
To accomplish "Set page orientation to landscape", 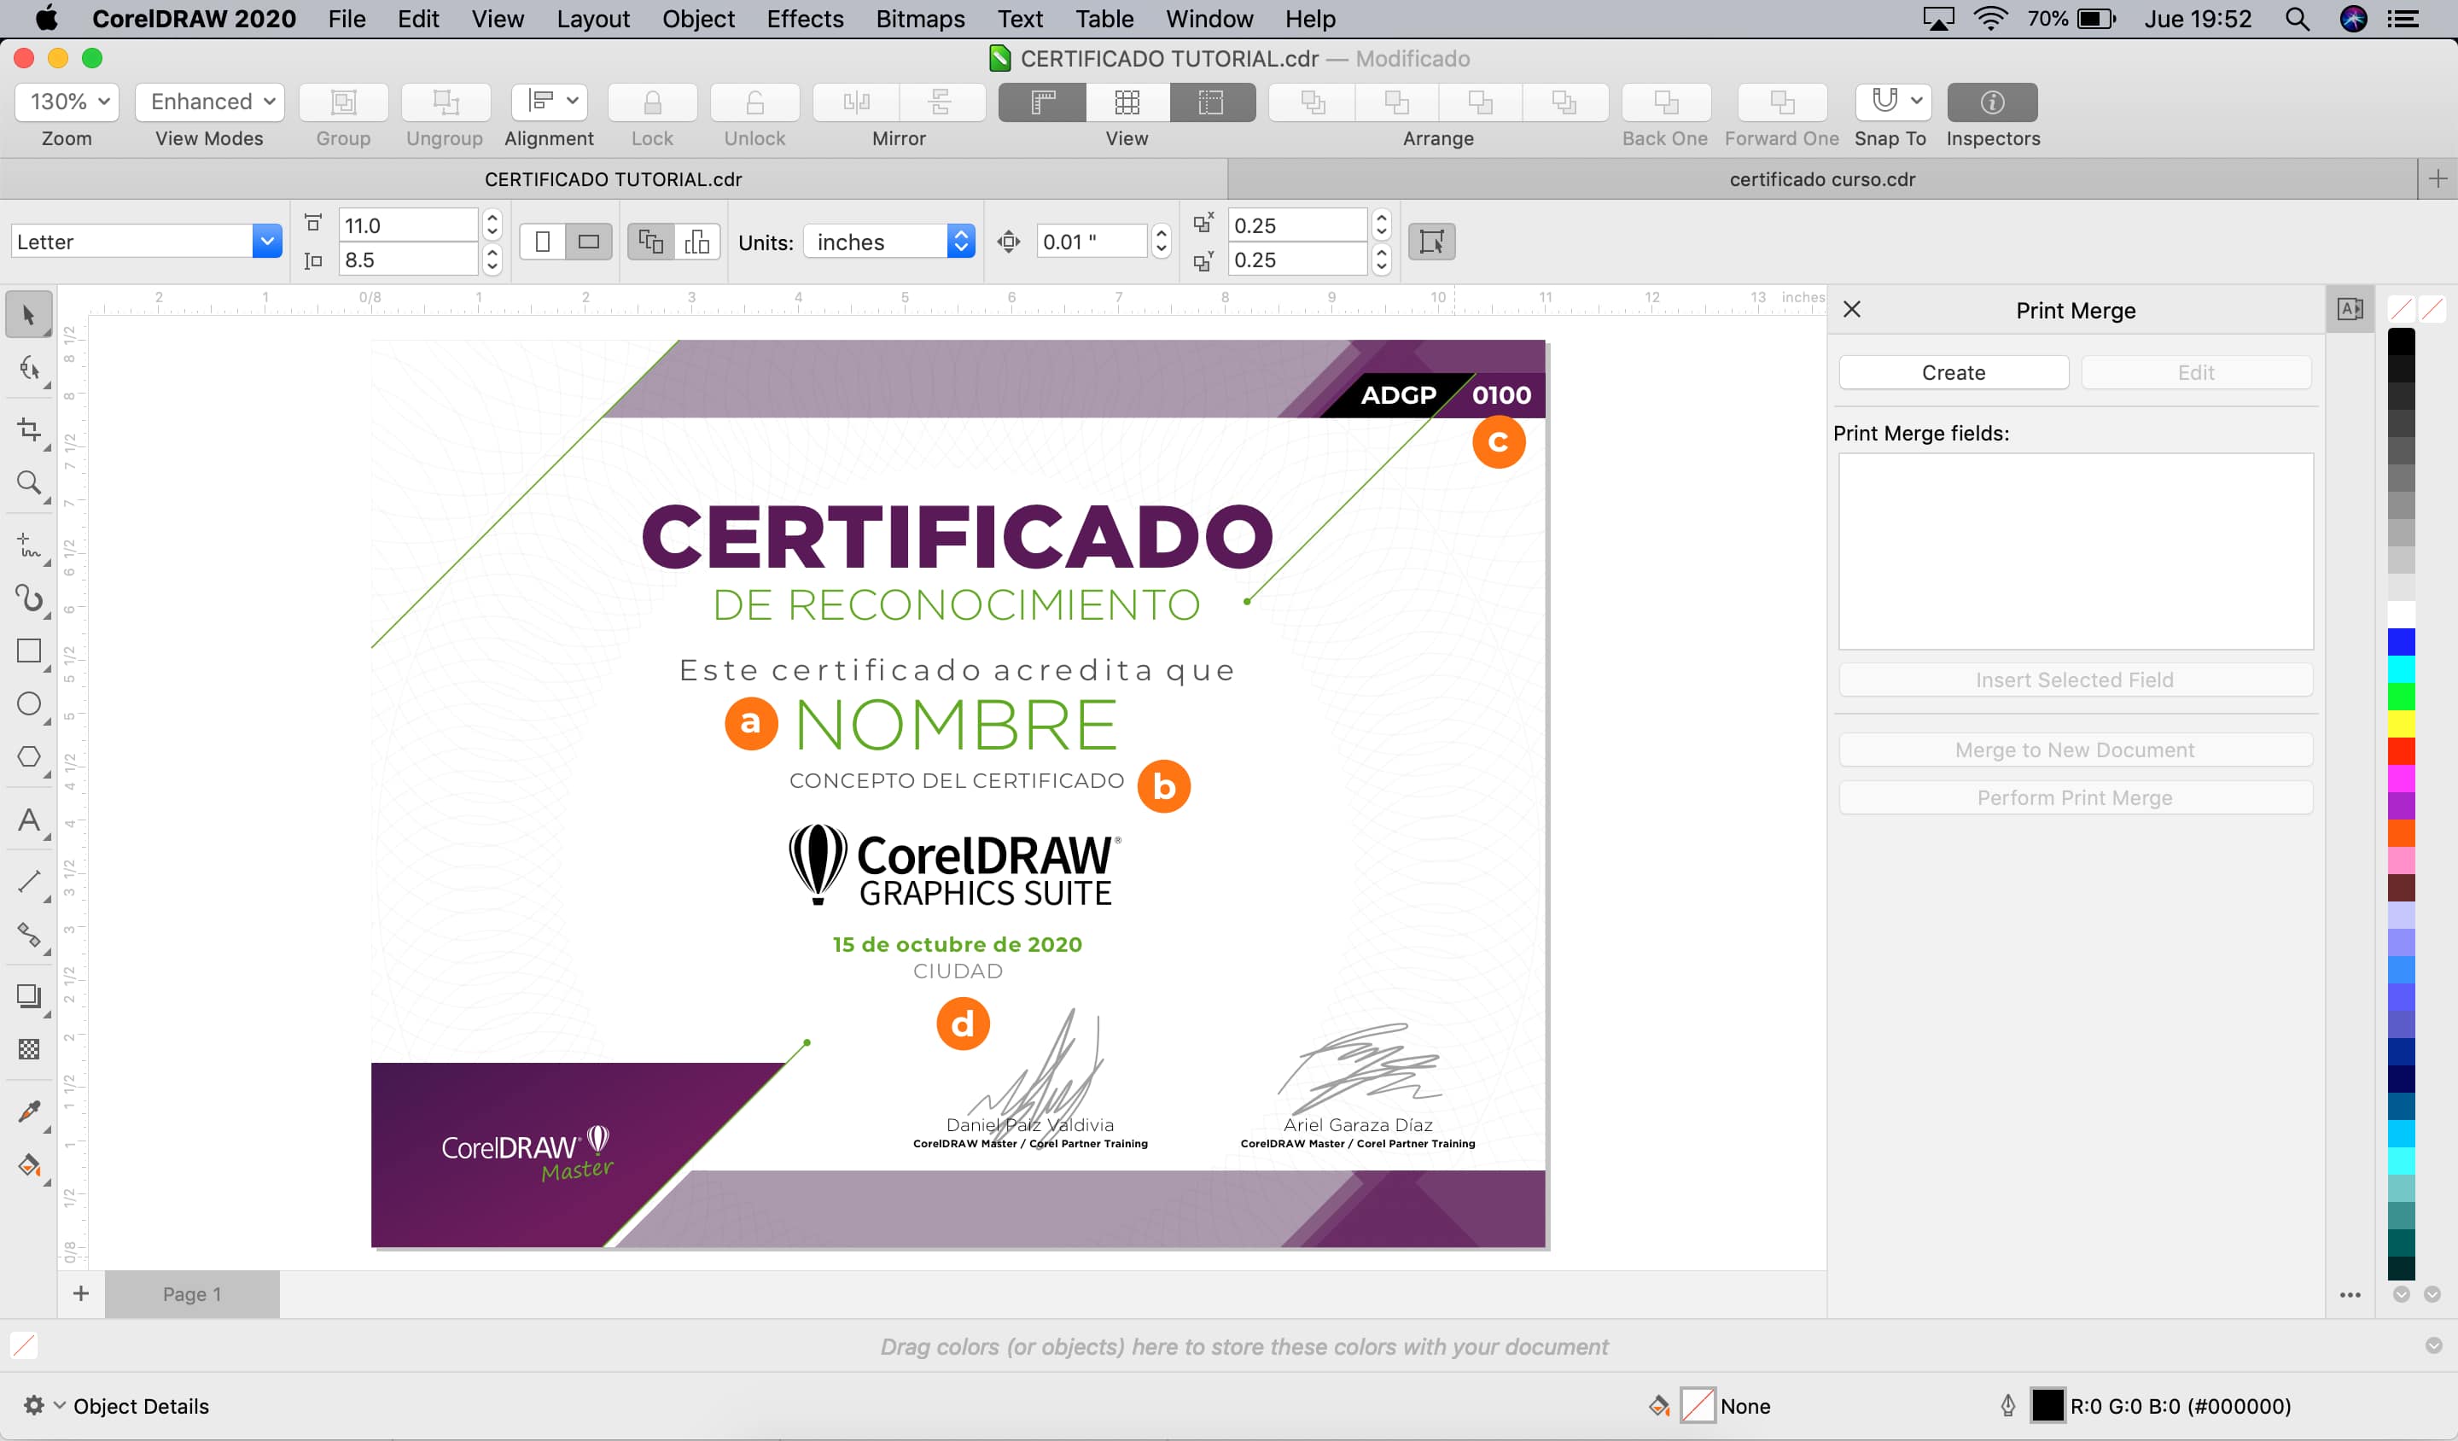I will 589,241.
